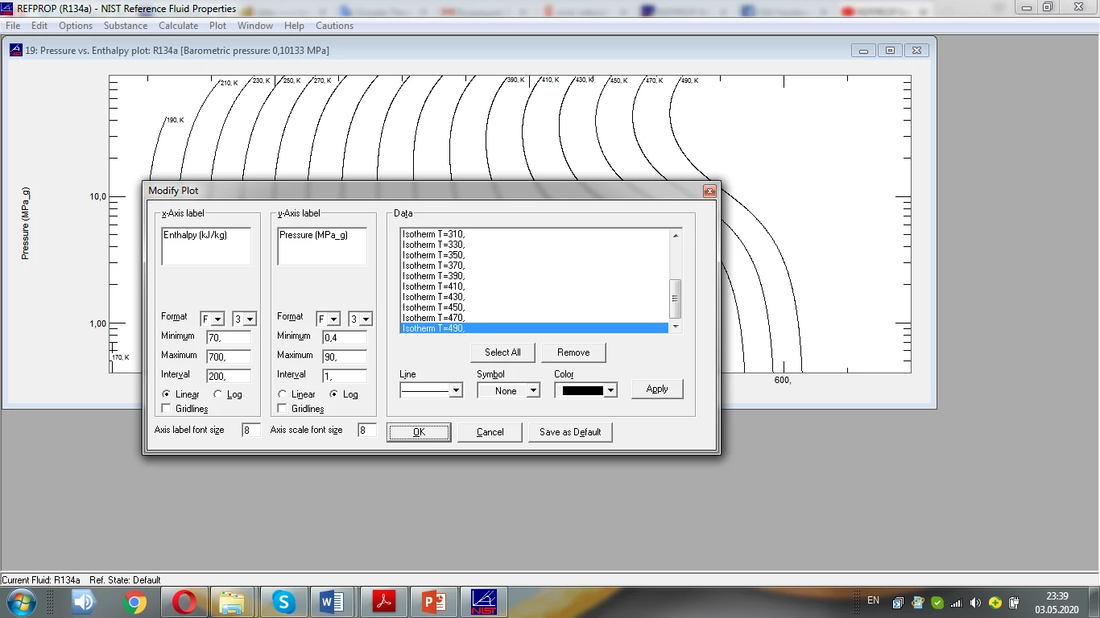The height and width of the screenshot is (618, 1100).
Task: Click the green checkmark tray icon
Action: coord(937,603)
